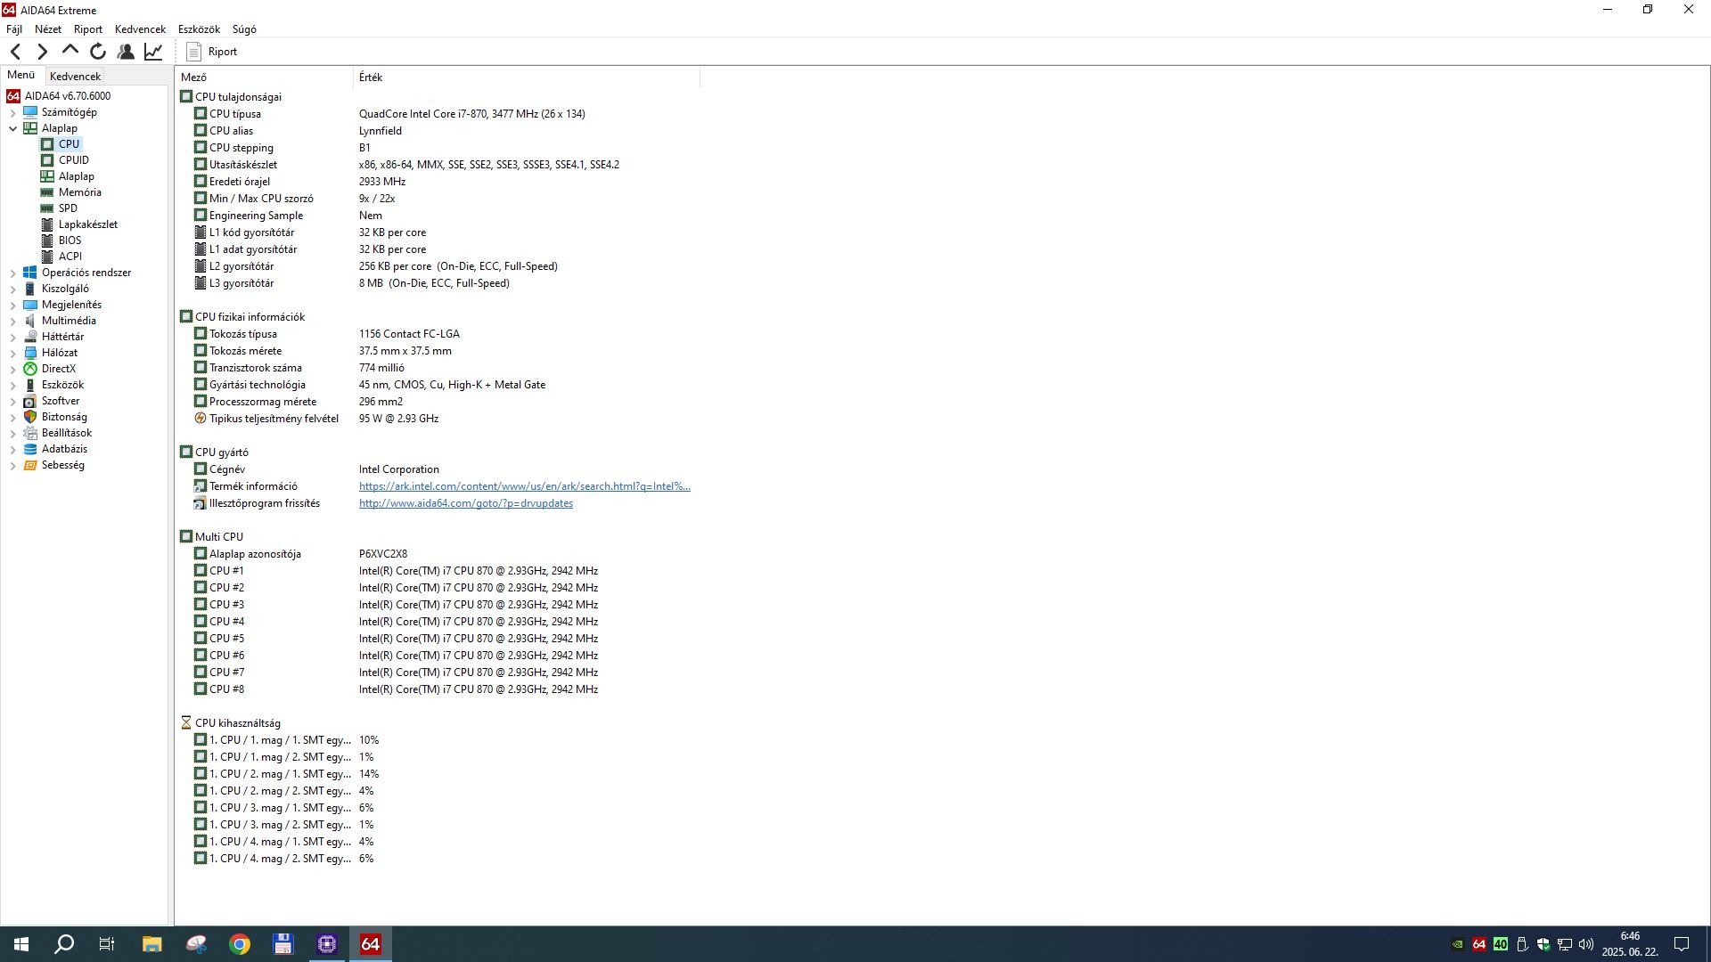Viewport: 1711px width, 962px height.
Task: Collapse the Alaplap tree node
Action: pos(12,128)
